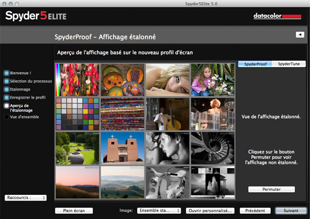Click the Permuter button
310x219 pixels.
click(271, 189)
